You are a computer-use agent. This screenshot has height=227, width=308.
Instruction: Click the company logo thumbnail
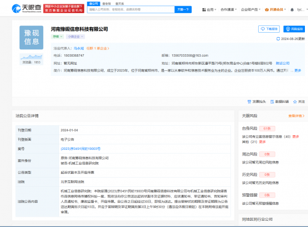point(31,38)
